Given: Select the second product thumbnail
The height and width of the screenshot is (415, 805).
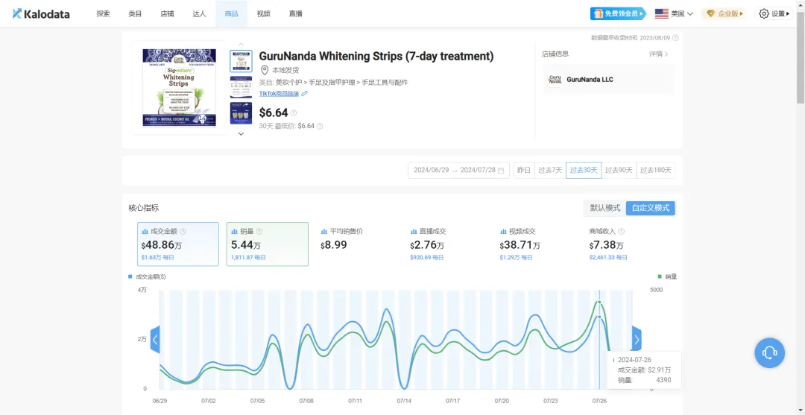Looking at the screenshot, I should [x=241, y=87].
